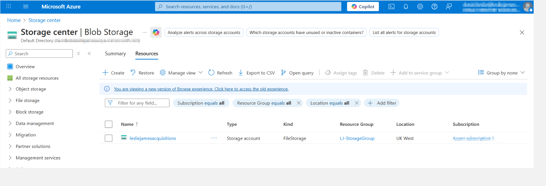Clear the sidebar search box
Image resolution: width=546 pixels, height=186 pixels.
(79, 53)
